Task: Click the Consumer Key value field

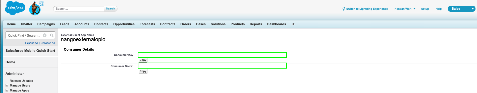Action: (x=212, y=55)
